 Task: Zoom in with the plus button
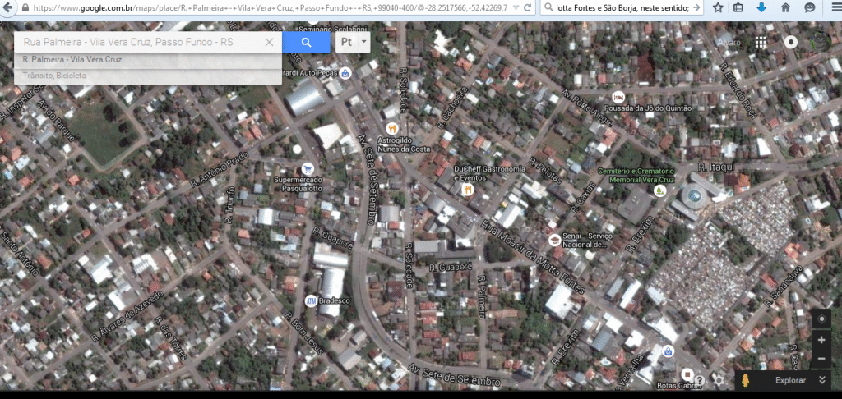point(821,339)
